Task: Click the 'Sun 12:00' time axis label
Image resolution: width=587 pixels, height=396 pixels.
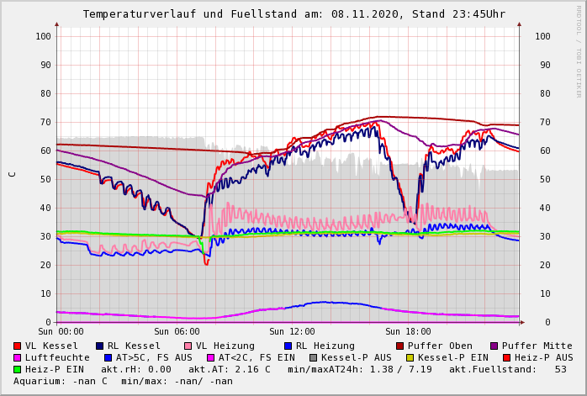Action: (x=292, y=332)
